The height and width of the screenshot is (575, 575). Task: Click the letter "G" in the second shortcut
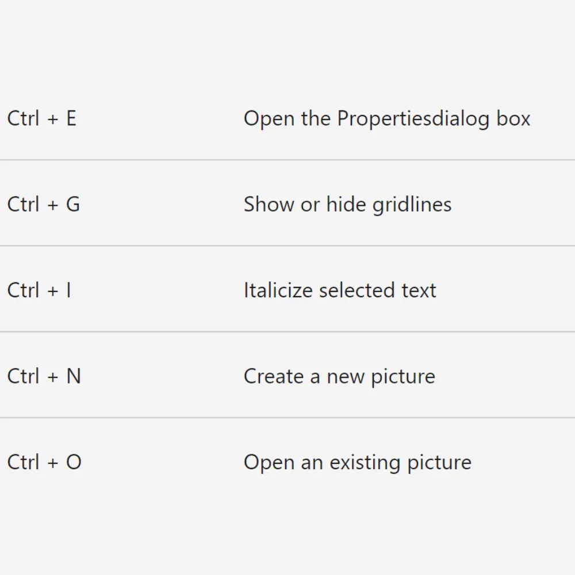coord(73,204)
